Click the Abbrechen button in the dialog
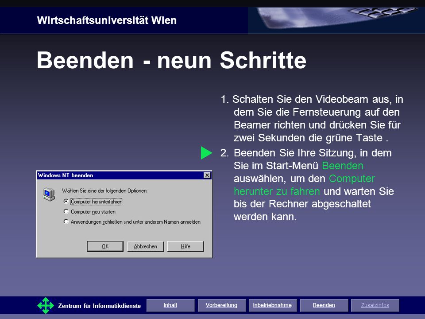The image size is (425, 319). coord(146,246)
